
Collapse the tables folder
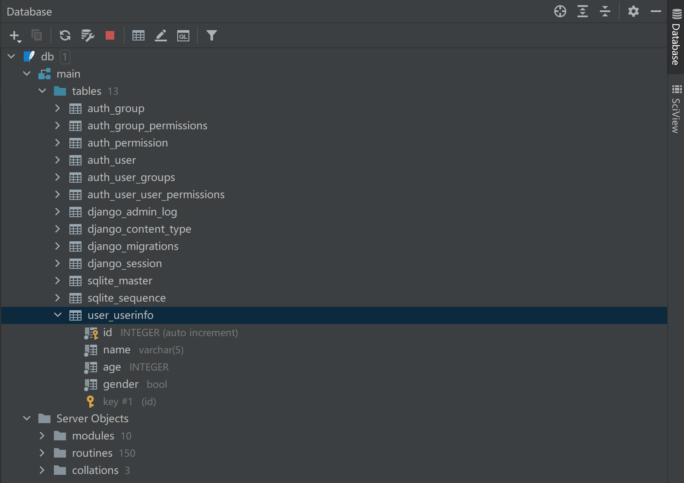click(x=42, y=91)
